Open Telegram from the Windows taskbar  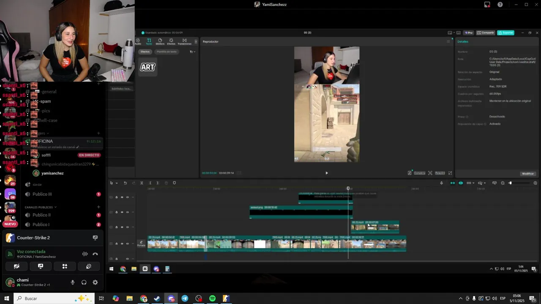click(185, 299)
